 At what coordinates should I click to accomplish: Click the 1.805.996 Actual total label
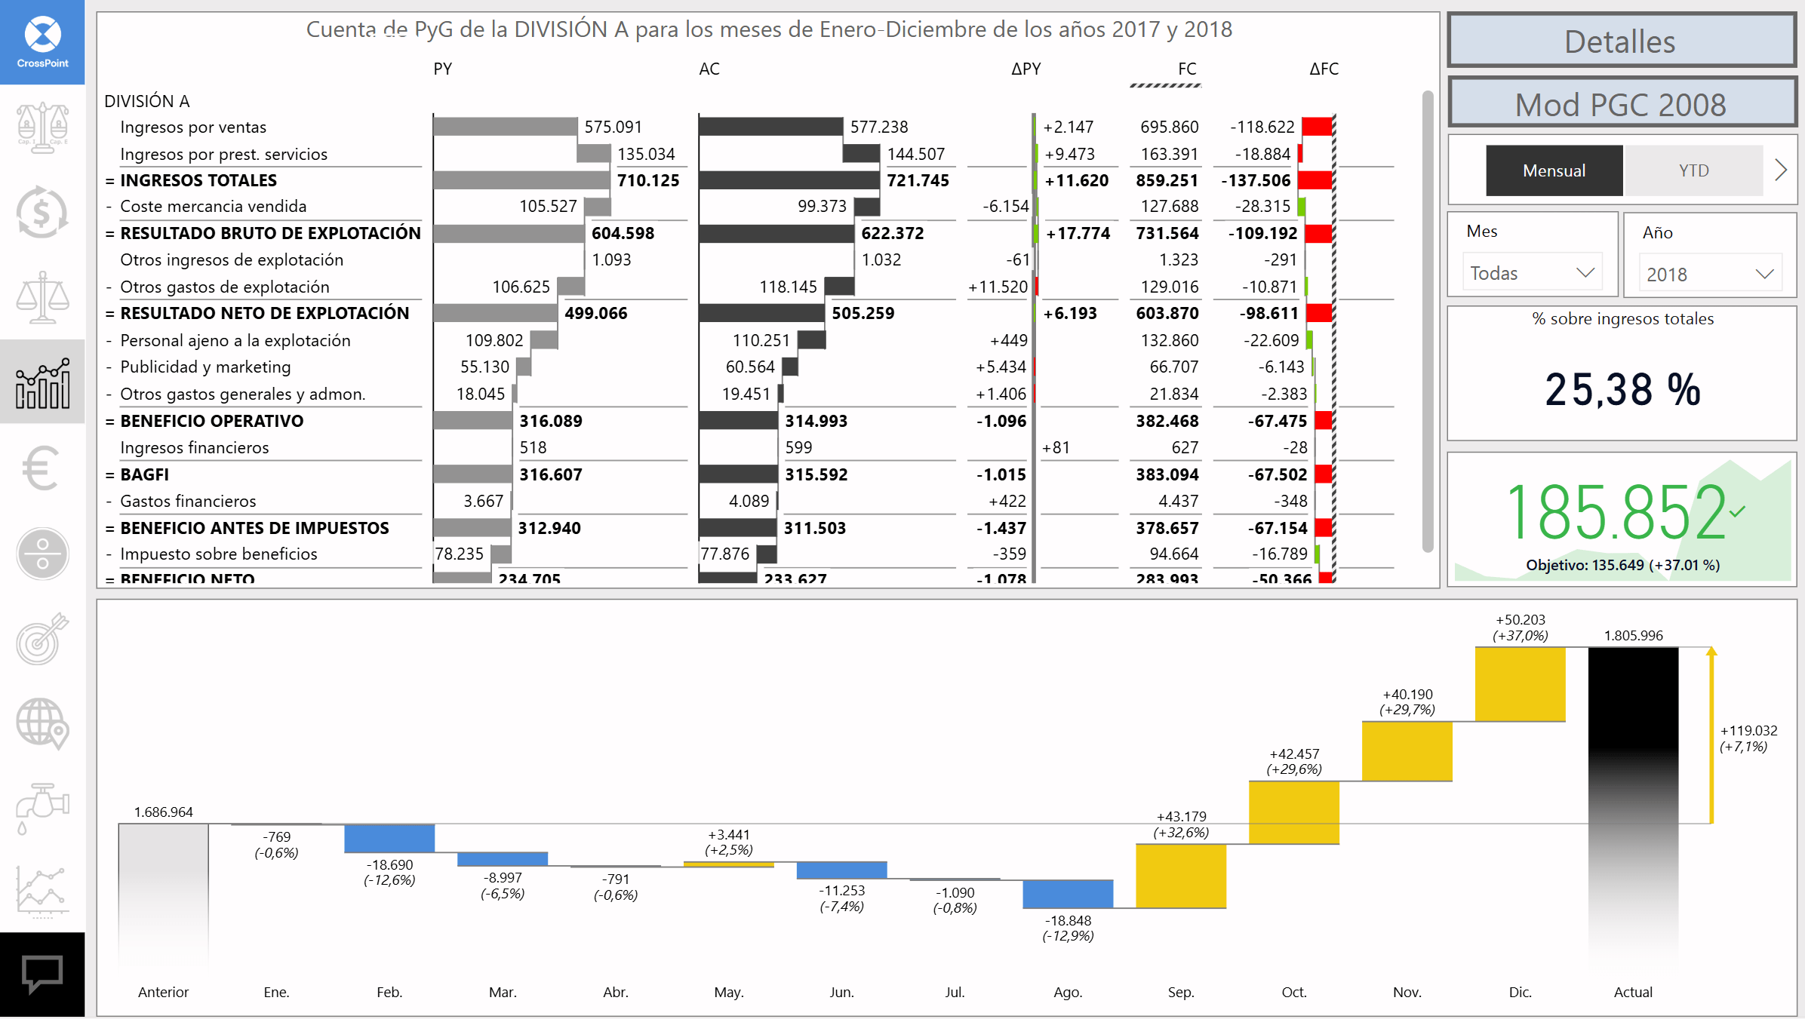pyautogui.click(x=1633, y=635)
